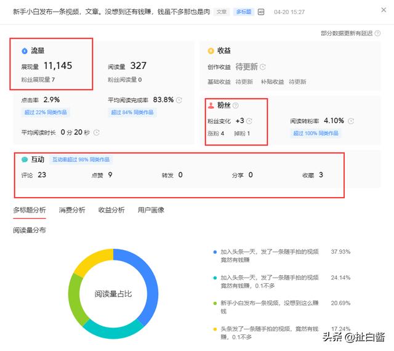The image size is (394, 351).
Task: Click clock icon beside 平均阅读时长 0分20秒
Action: (x=97, y=132)
